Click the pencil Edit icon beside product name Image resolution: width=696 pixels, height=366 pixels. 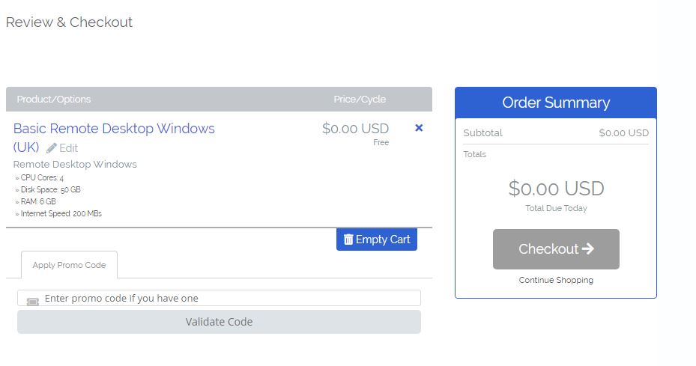tap(52, 148)
